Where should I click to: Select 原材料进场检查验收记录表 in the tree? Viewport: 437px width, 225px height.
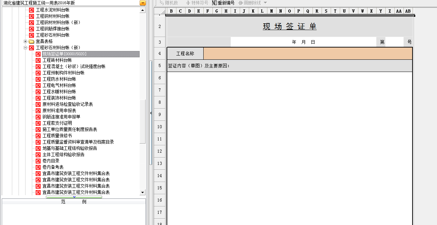pyautogui.click(x=68, y=104)
